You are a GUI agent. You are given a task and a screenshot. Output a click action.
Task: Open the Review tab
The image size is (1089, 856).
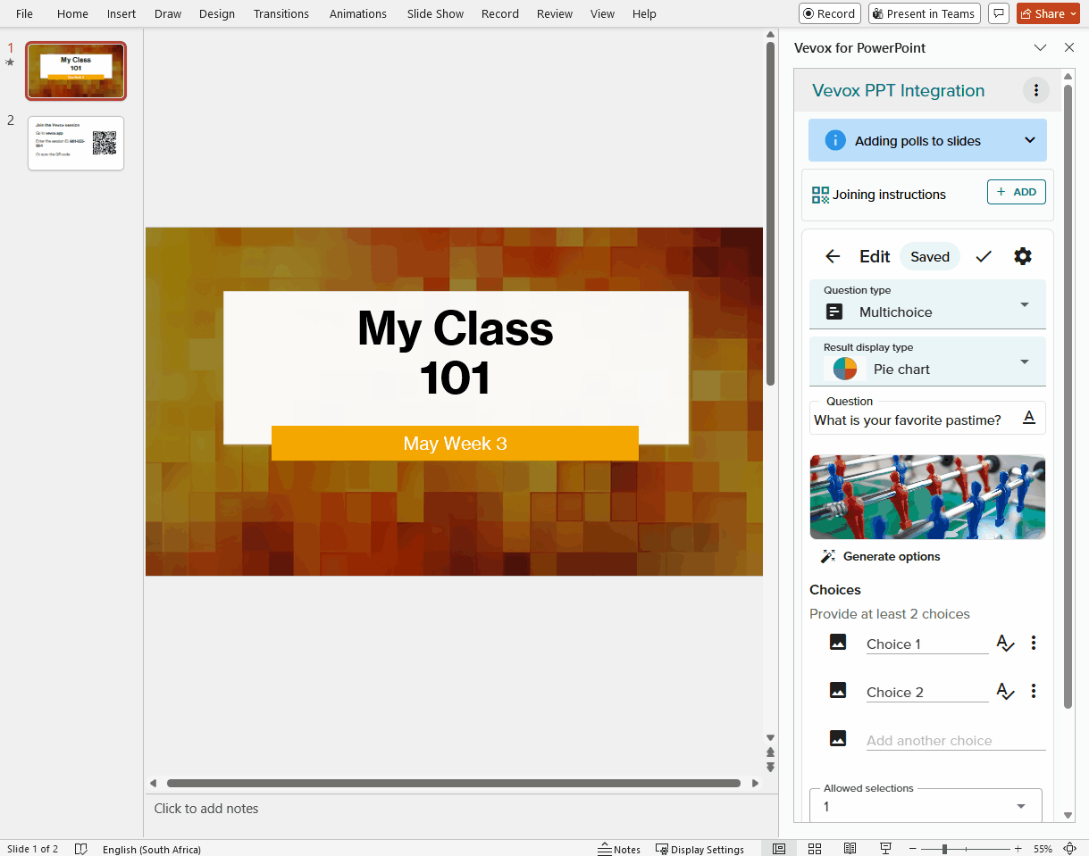[555, 13]
